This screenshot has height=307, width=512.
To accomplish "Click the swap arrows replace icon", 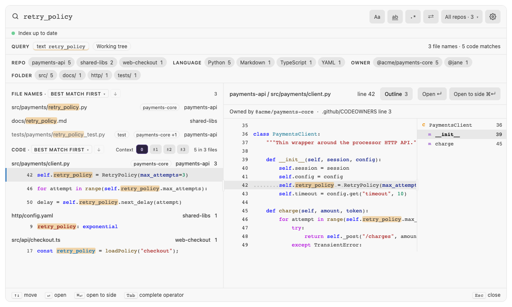I will (431, 17).
